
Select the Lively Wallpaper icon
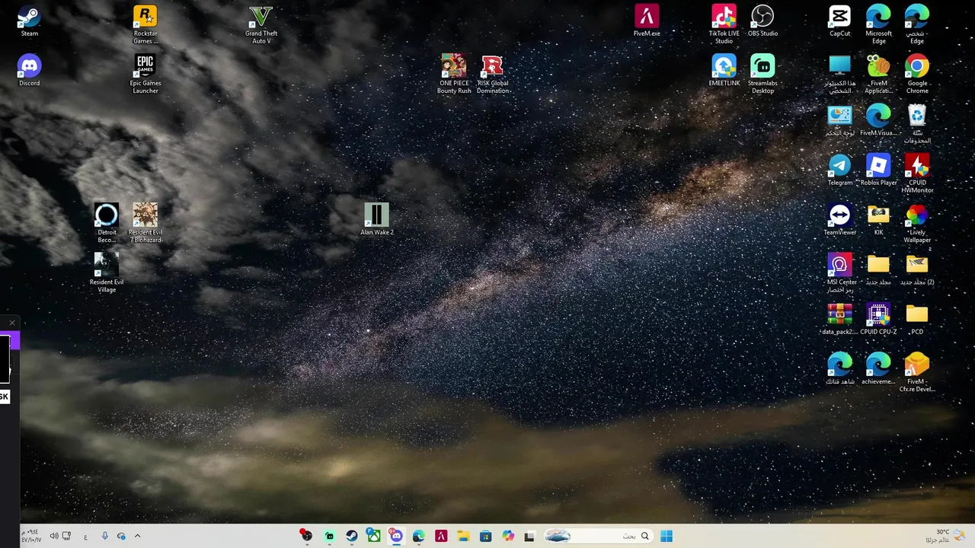pos(917,224)
